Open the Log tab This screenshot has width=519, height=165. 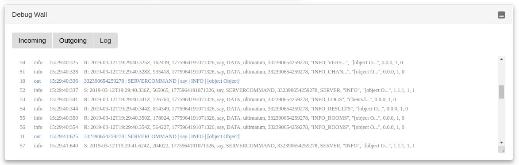[106, 40]
